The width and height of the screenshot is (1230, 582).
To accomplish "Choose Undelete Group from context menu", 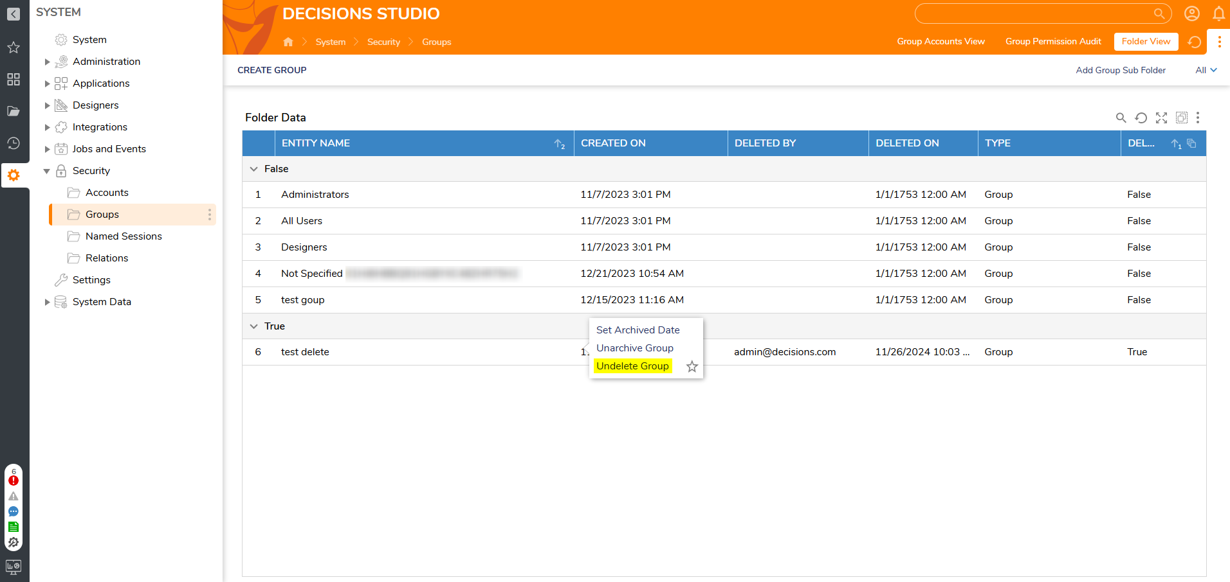I will [x=633, y=366].
